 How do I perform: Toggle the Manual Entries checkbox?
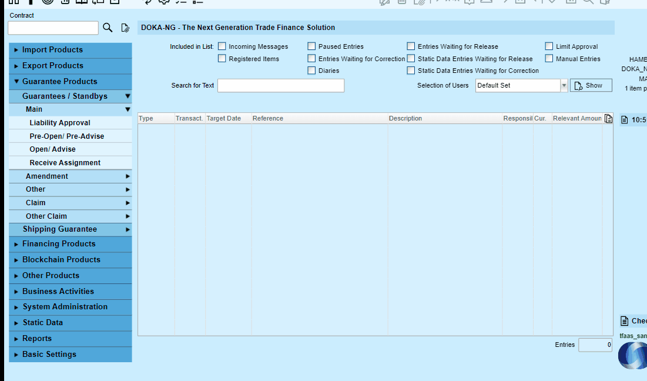(549, 59)
